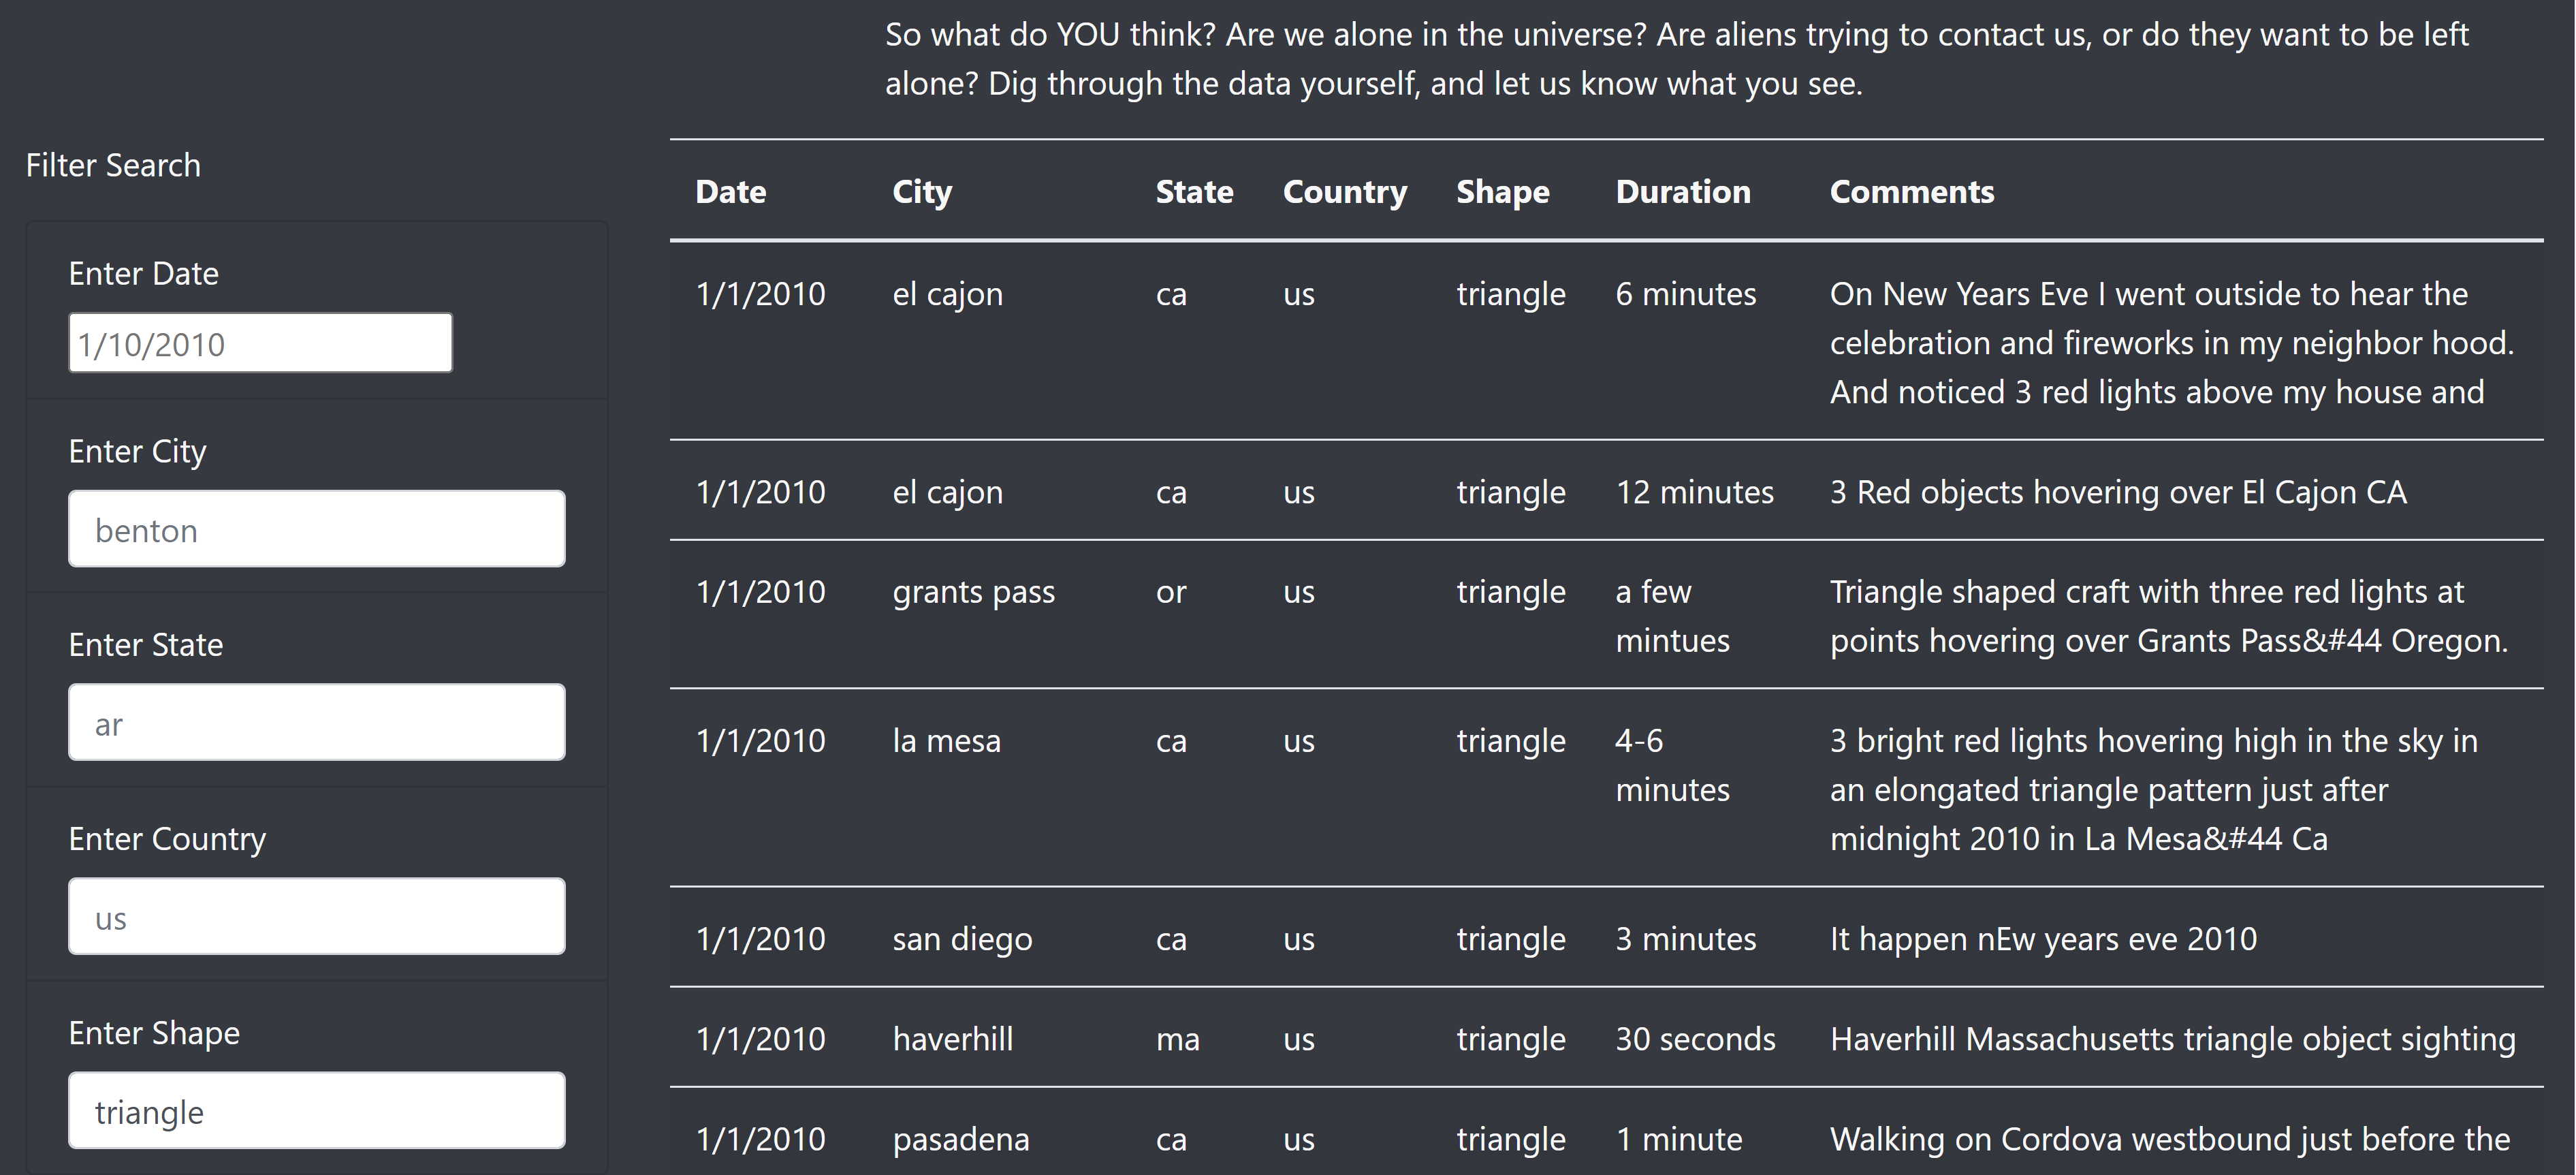Select the Duration column header
The image size is (2576, 1175).
click(x=1683, y=191)
